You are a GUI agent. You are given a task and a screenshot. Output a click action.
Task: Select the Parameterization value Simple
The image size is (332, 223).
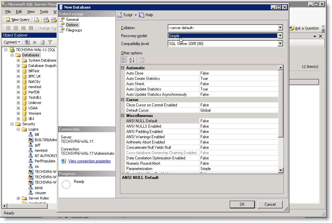(x=239, y=169)
